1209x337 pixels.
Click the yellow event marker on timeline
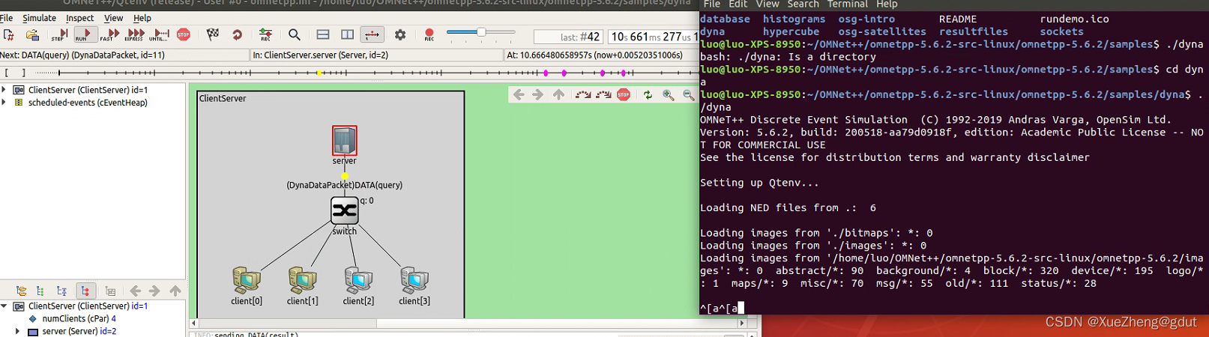[x=319, y=73]
